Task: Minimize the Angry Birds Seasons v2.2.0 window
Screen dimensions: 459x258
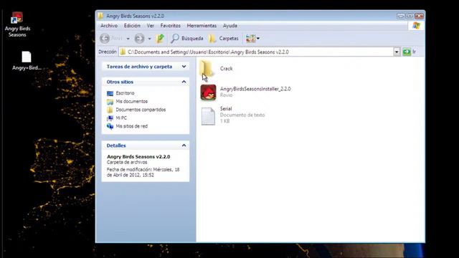Action: coord(401,16)
